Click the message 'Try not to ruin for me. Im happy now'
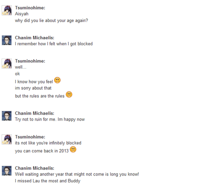This screenshot has width=213, height=192. pos(50,119)
